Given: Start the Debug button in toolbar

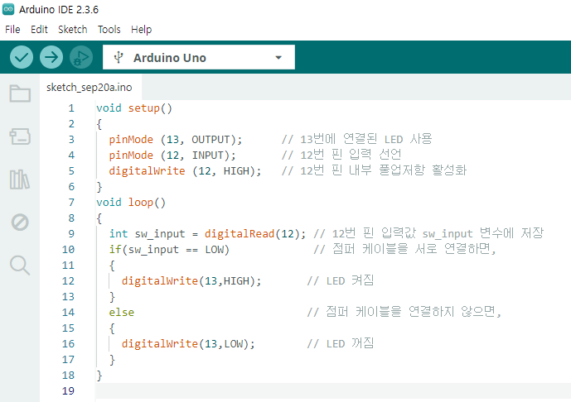Looking at the screenshot, I should click(81, 57).
